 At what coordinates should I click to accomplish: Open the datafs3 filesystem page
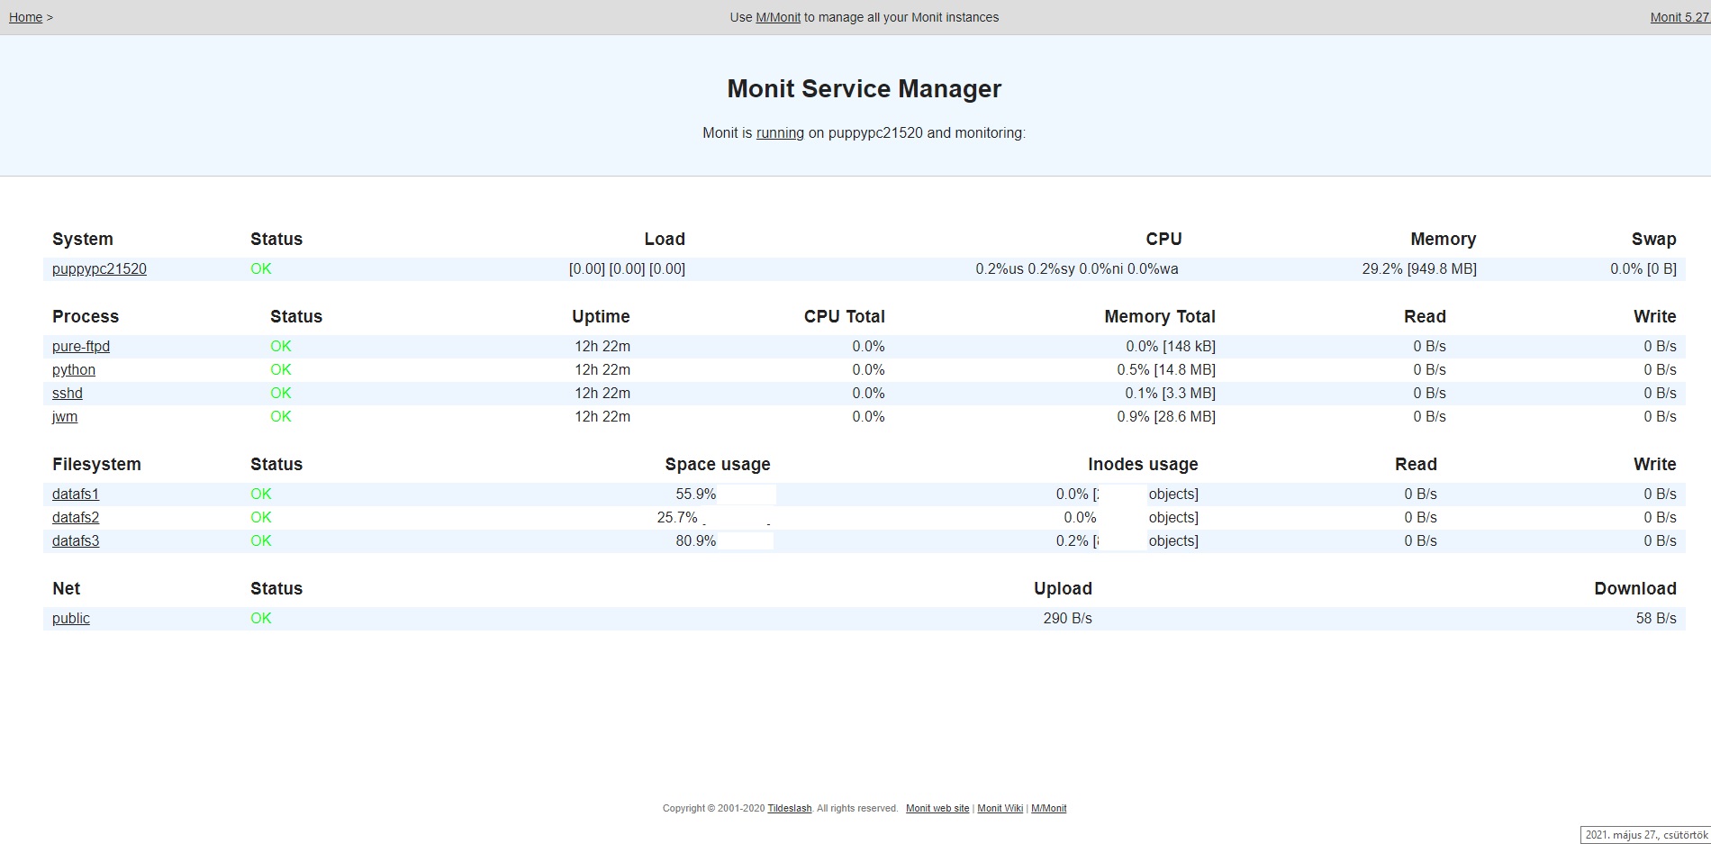coord(76,540)
